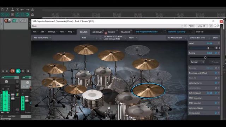Open MIDI Mapping row menu icon
The height and width of the screenshot is (127, 226).
[x=219, y=98]
